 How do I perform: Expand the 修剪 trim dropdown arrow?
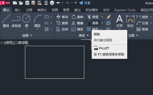tap(102, 17)
